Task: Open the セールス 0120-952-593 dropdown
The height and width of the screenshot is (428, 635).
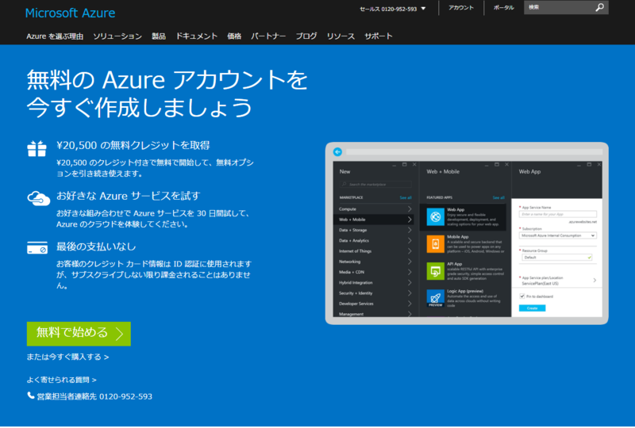Action: [392, 9]
